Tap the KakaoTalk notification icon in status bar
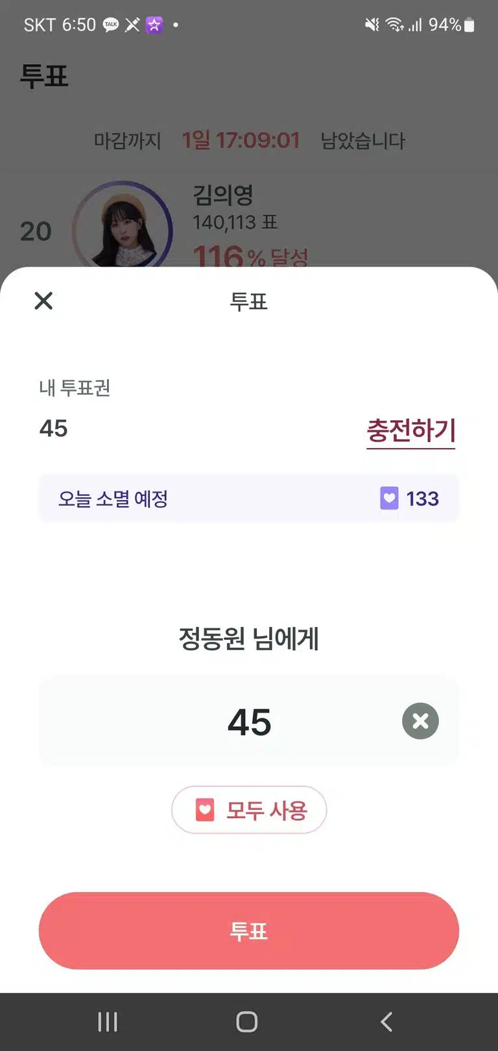This screenshot has width=498, height=1051. point(111,25)
